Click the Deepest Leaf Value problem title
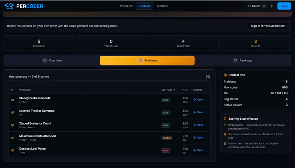The image size is (295, 168). 32,148
